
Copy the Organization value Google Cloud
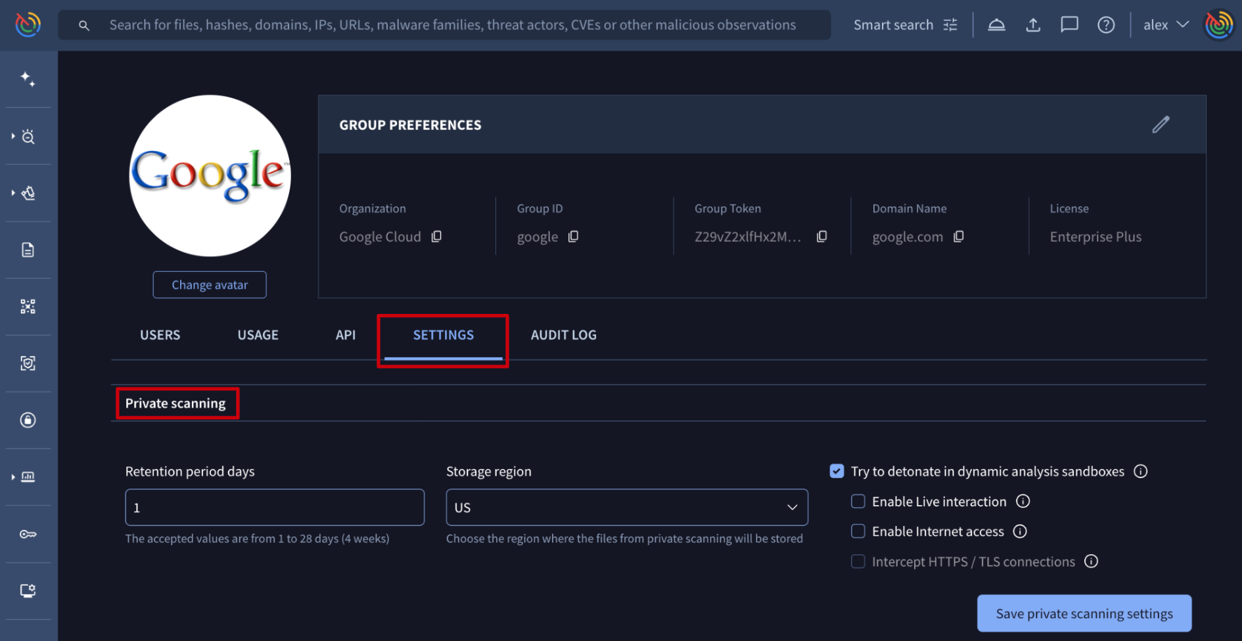(436, 236)
